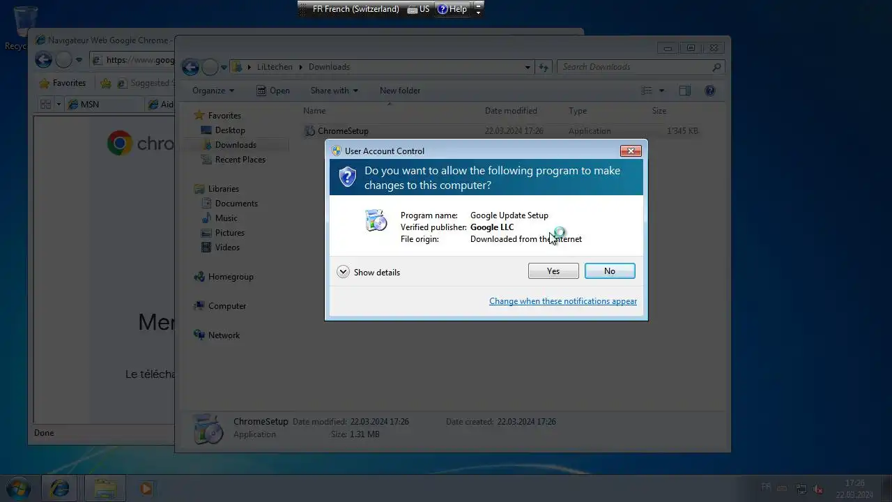Screen dimensions: 892x502
Task: Open Internet Explorer from taskbar
Action: (x=60, y=488)
